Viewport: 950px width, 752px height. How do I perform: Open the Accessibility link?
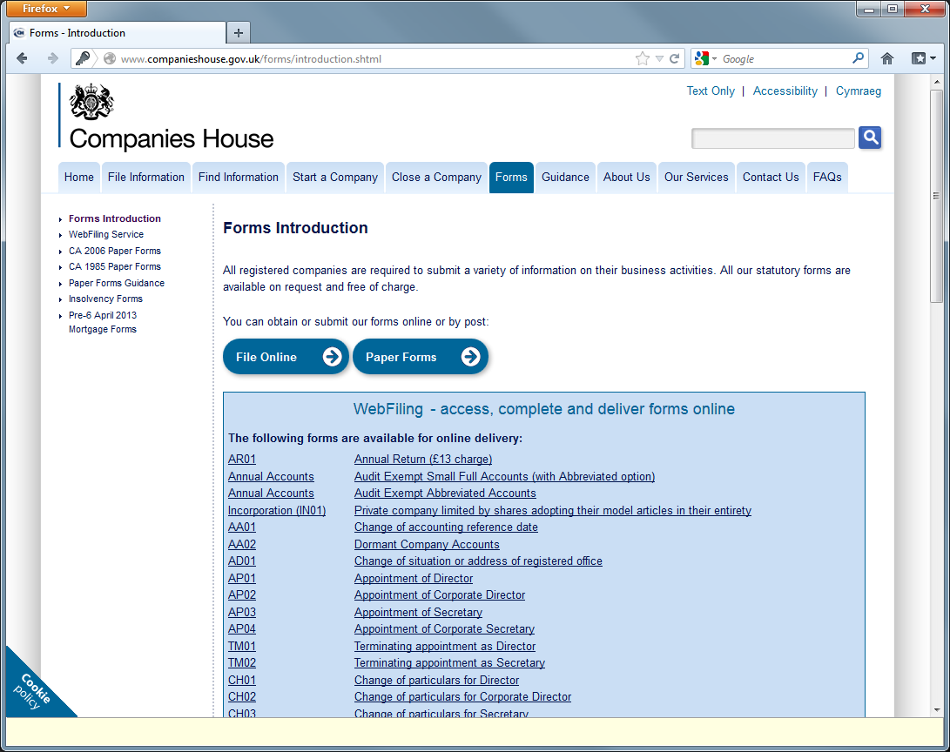[785, 91]
